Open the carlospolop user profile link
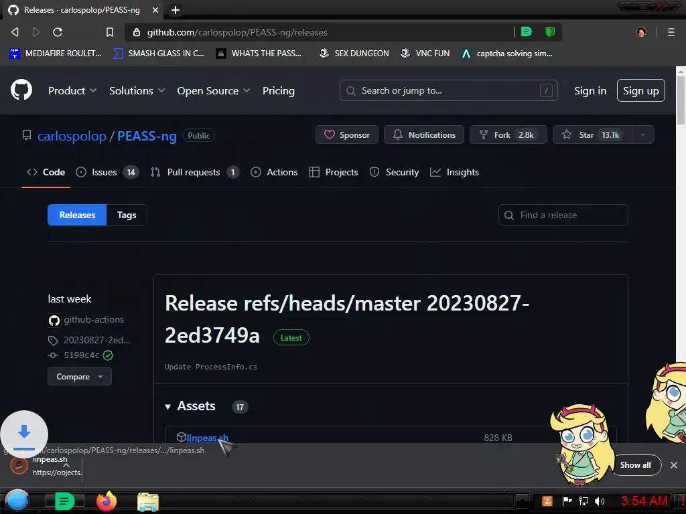This screenshot has width=686, height=514. click(72, 136)
